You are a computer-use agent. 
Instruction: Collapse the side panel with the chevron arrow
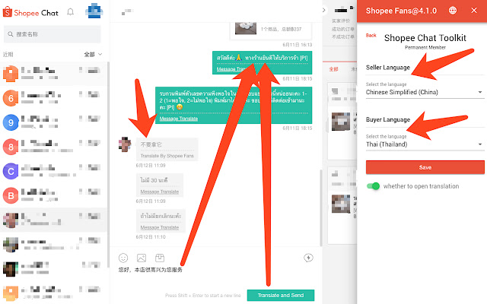click(324, 10)
